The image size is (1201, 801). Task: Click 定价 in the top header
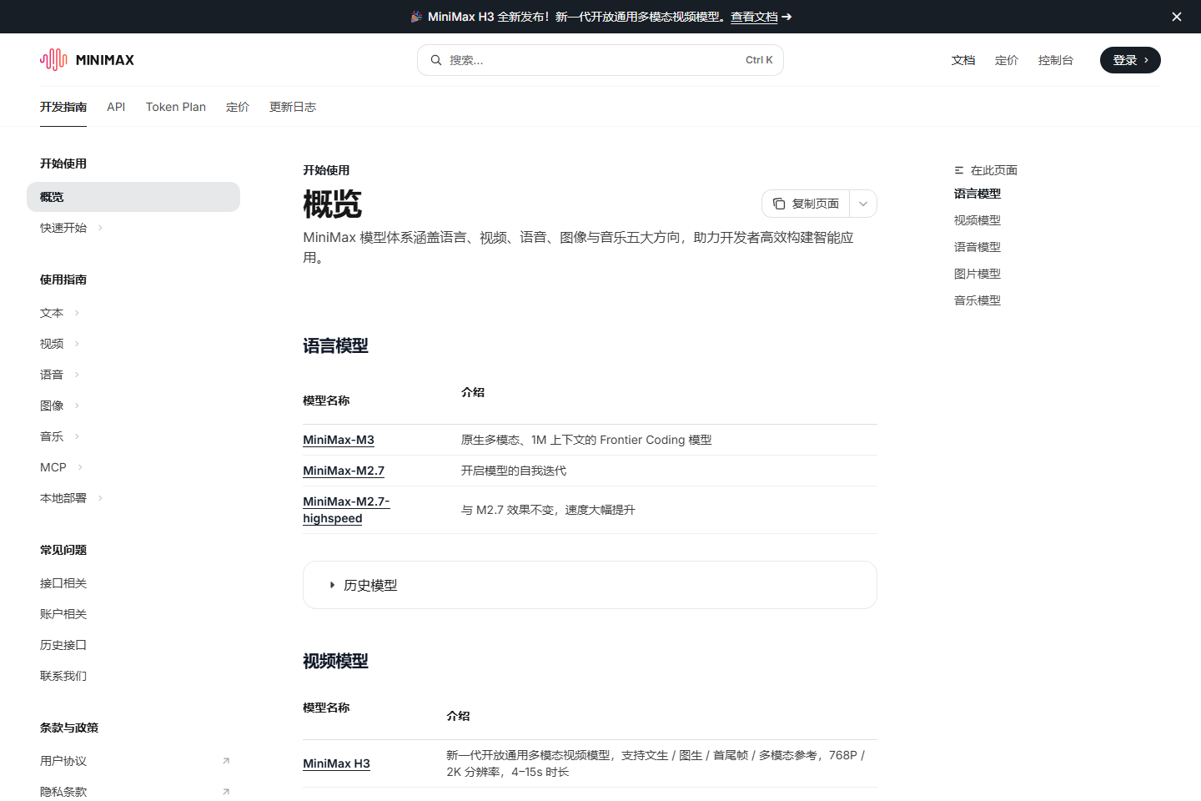1007,60
